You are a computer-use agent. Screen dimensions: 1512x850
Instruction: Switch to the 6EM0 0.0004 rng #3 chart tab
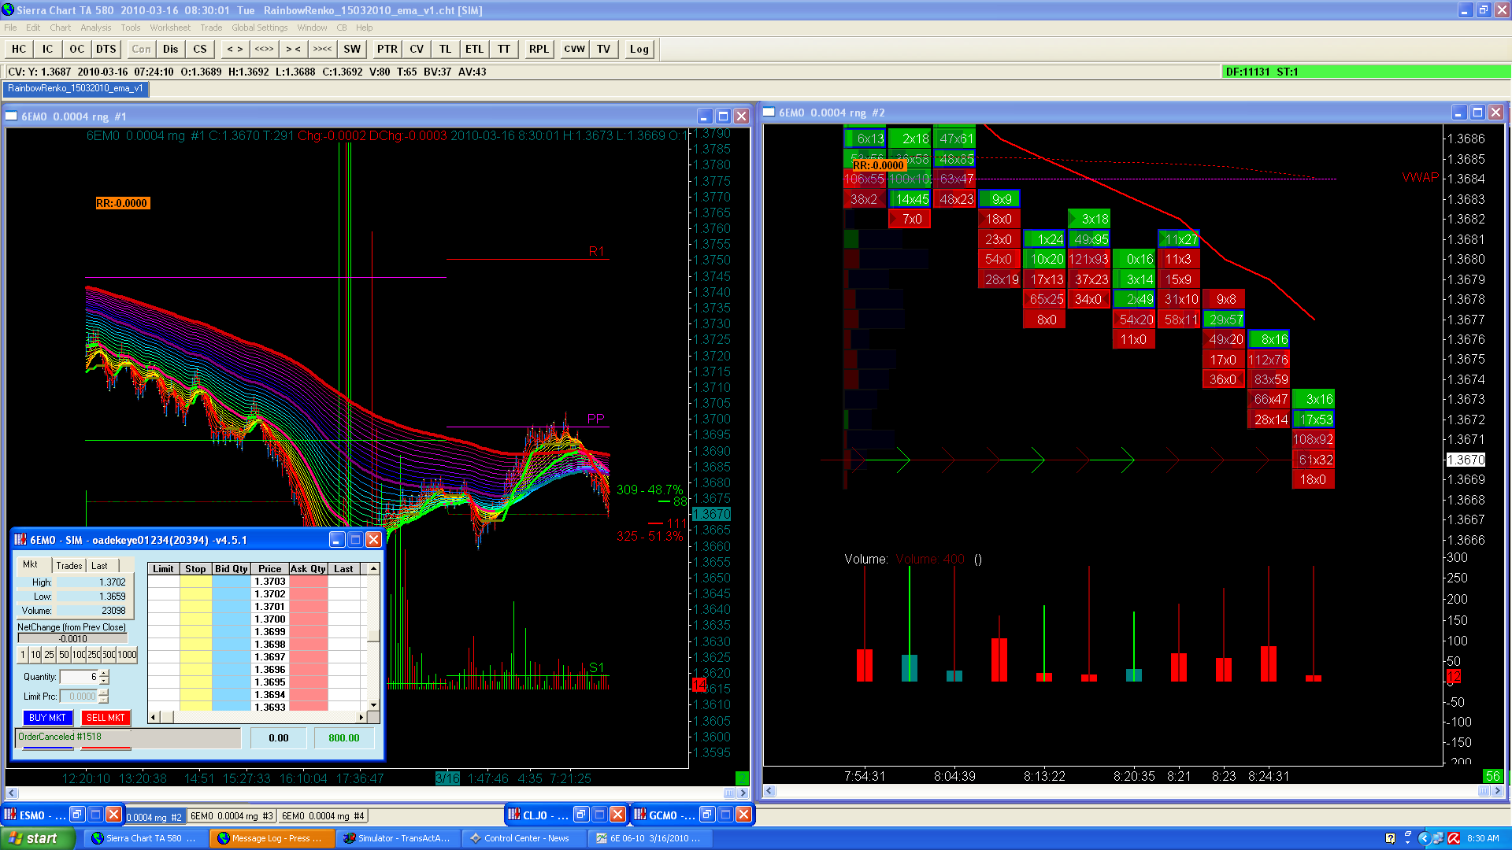[232, 816]
